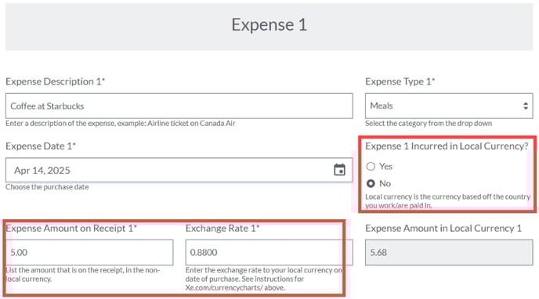Open the Expense Type 1 dropdown
539x299 pixels.
coord(449,106)
